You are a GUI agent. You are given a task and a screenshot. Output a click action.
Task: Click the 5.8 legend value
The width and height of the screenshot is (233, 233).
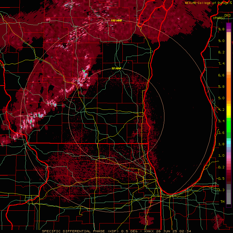[221, 87]
